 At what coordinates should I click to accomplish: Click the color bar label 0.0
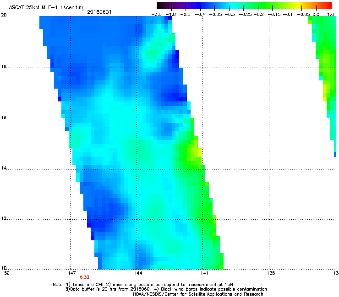316,15
